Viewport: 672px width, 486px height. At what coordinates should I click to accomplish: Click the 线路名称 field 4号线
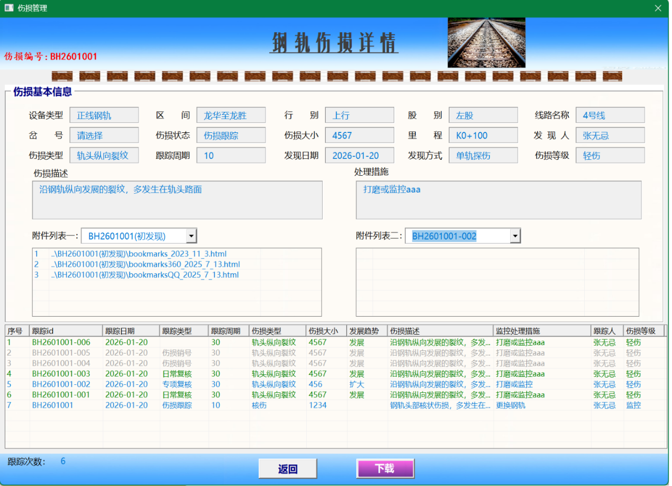point(611,115)
